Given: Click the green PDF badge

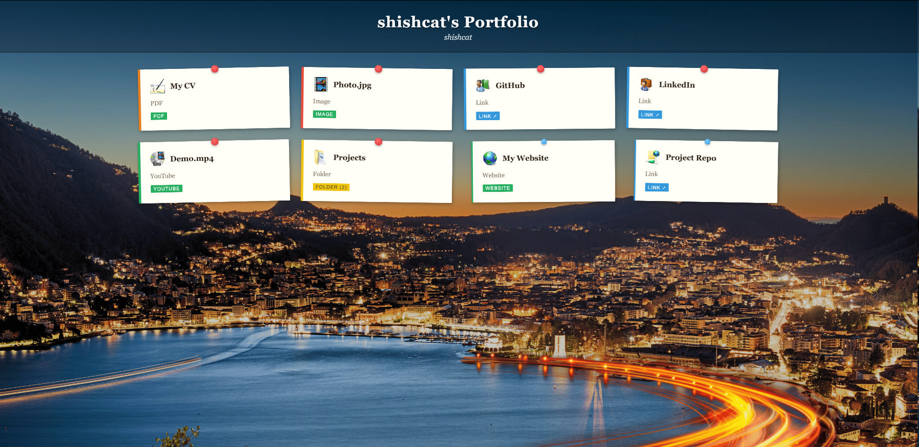Looking at the screenshot, I should [x=159, y=116].
